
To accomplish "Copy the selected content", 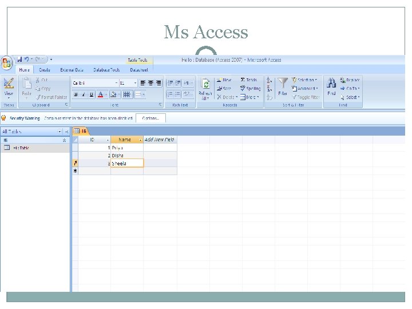I will pyautogui.click(x=43, y=89).
